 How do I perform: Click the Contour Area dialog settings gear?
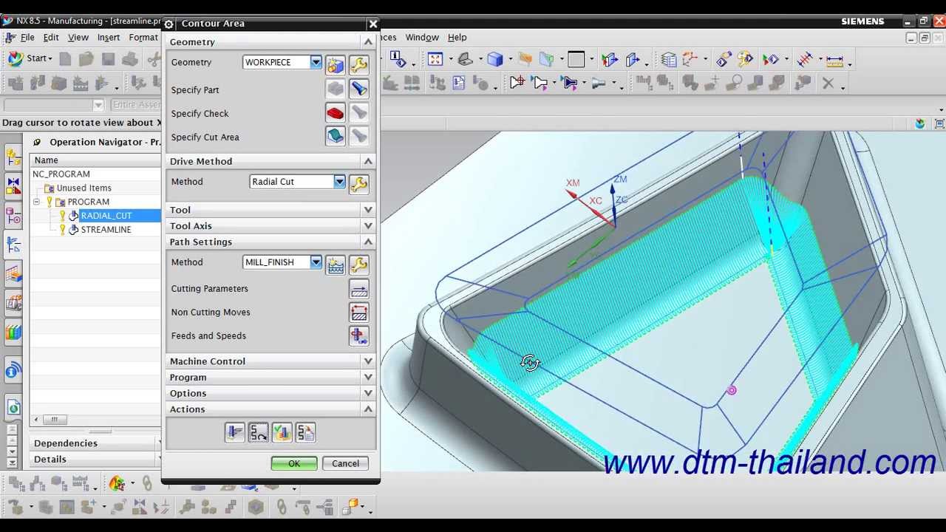(169, 24)
